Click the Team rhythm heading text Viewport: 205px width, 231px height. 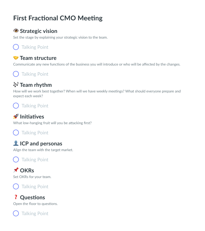(36, 85)
